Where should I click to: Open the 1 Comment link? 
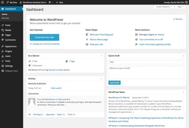point(37,65)
